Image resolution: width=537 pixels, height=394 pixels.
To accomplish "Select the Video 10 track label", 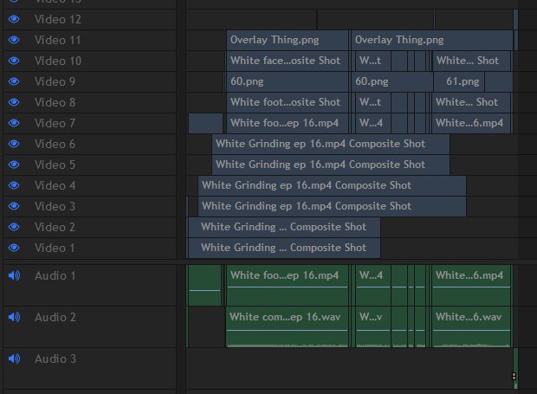I will 58,61.
